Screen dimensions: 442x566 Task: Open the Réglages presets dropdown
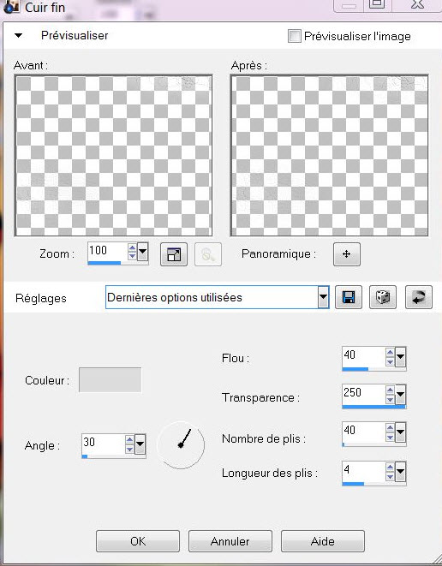(x=323, y=297)
